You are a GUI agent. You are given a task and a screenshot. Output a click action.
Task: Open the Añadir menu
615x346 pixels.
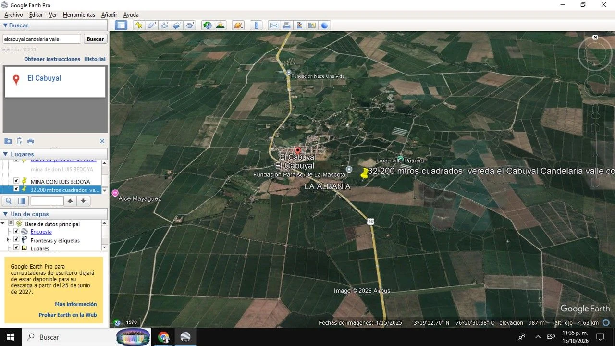click(109, 15)
